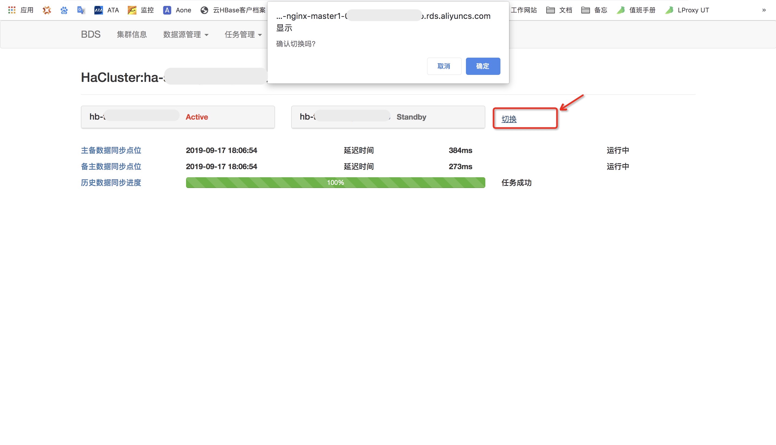The height and width of the screenshot is (445, 776).
Task: Click the 切换 link
Action: [x=509, y=119]
